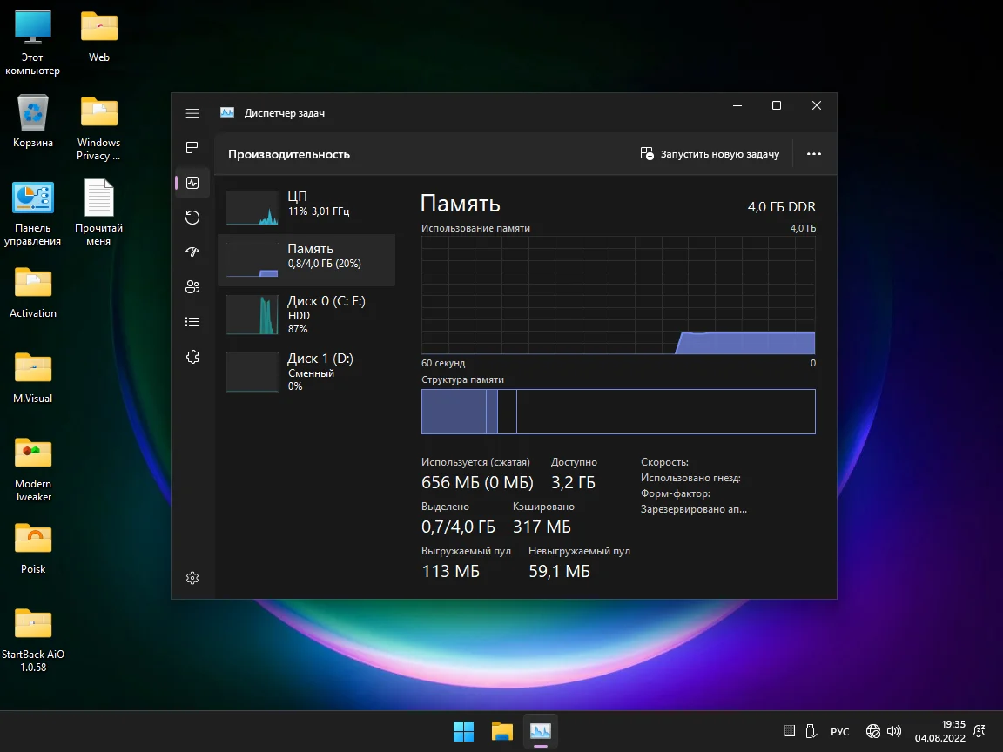Click the memory composition bar
1003x752 pixels.
click(x=618, y=412)
